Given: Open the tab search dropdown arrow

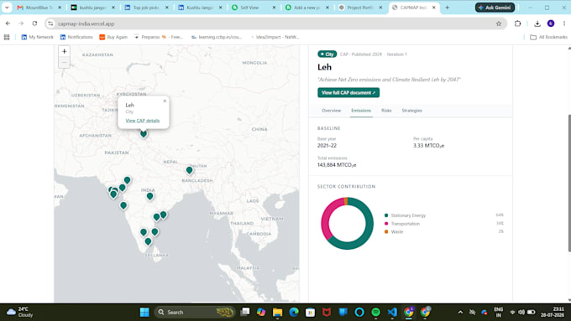Looking at the screenshot, I should point(7,8).
